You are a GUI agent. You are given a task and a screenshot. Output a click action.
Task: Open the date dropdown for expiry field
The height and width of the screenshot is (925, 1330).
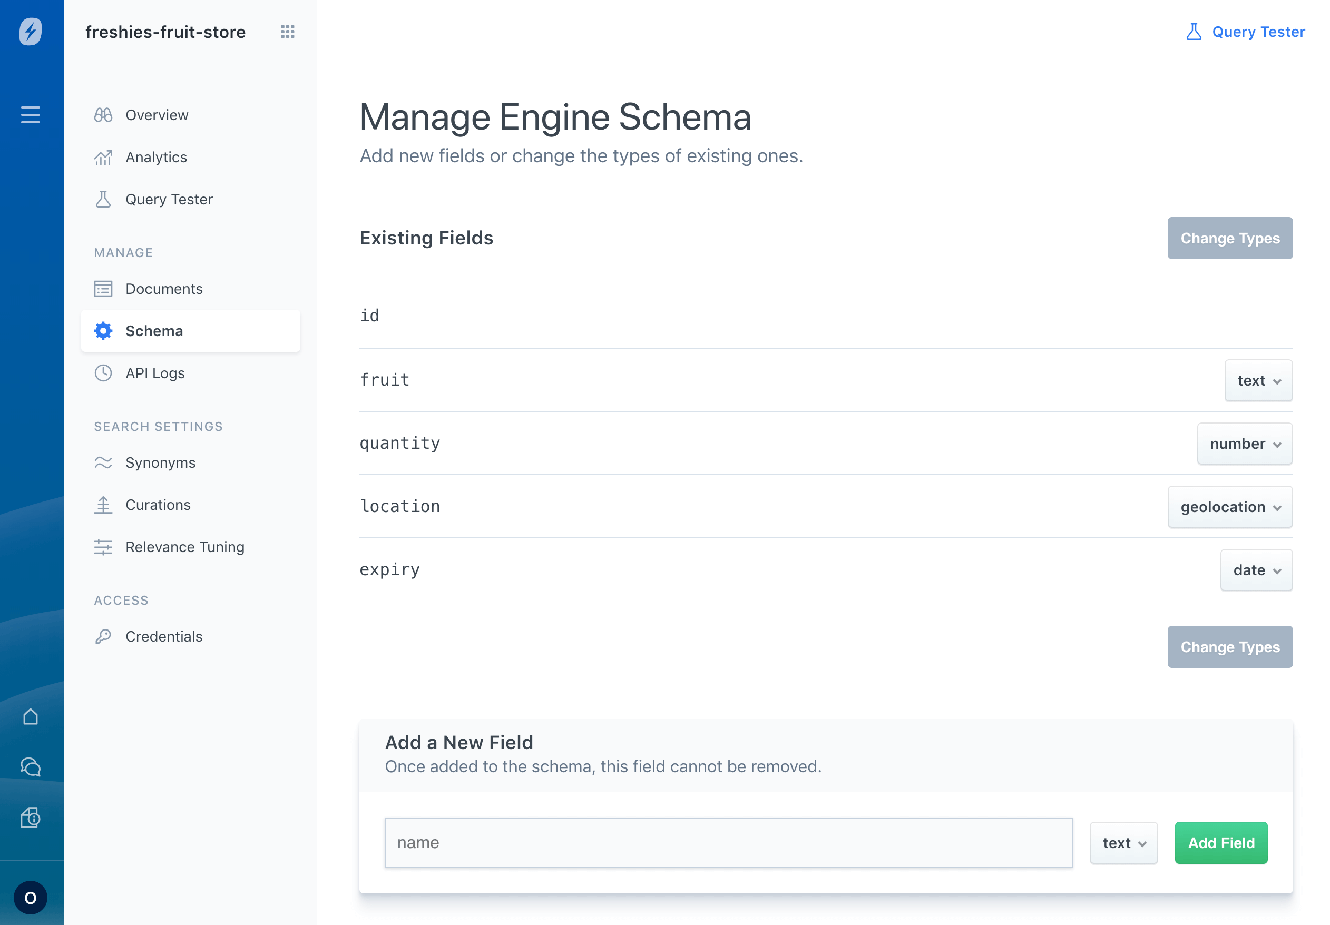1256,570
